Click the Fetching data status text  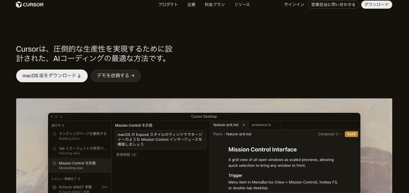69,153
